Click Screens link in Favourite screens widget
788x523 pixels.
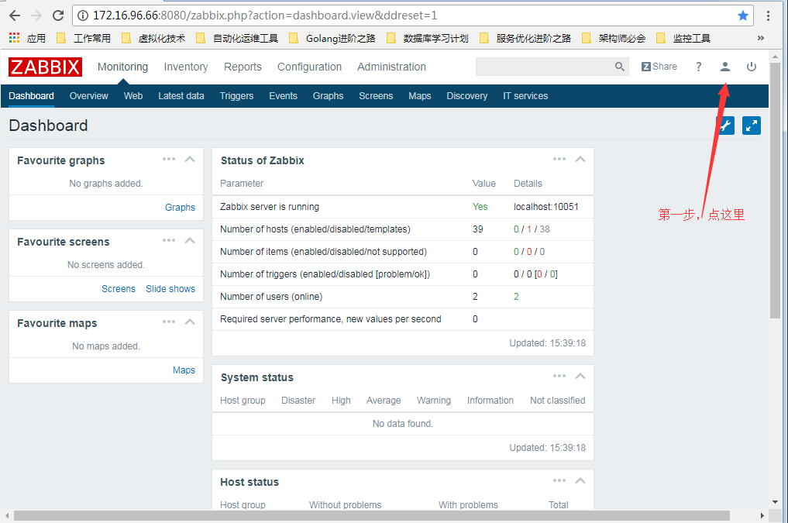[119, 289]
